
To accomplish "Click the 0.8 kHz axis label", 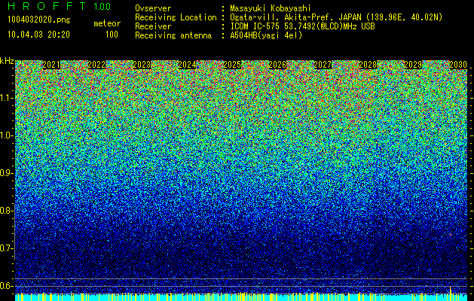I will click(x=6, y=211).
